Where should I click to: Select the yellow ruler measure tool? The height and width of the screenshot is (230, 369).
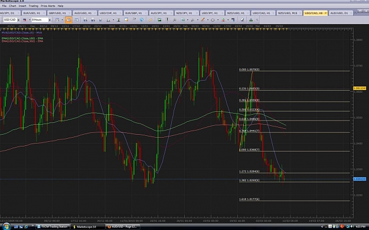[x=150, y=20]
